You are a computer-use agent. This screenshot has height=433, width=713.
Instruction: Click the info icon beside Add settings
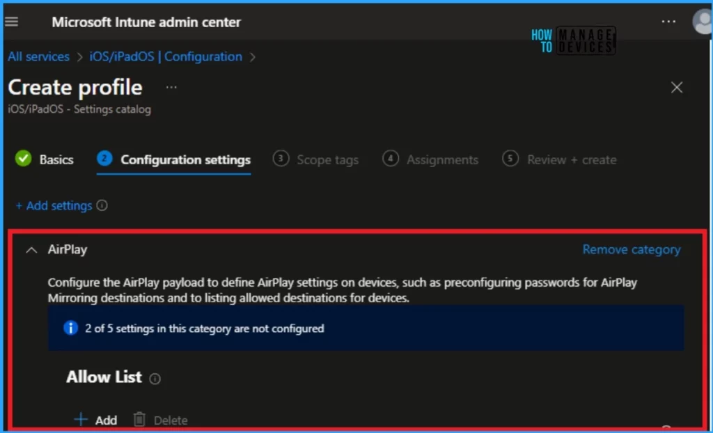[x=102, y=205]
